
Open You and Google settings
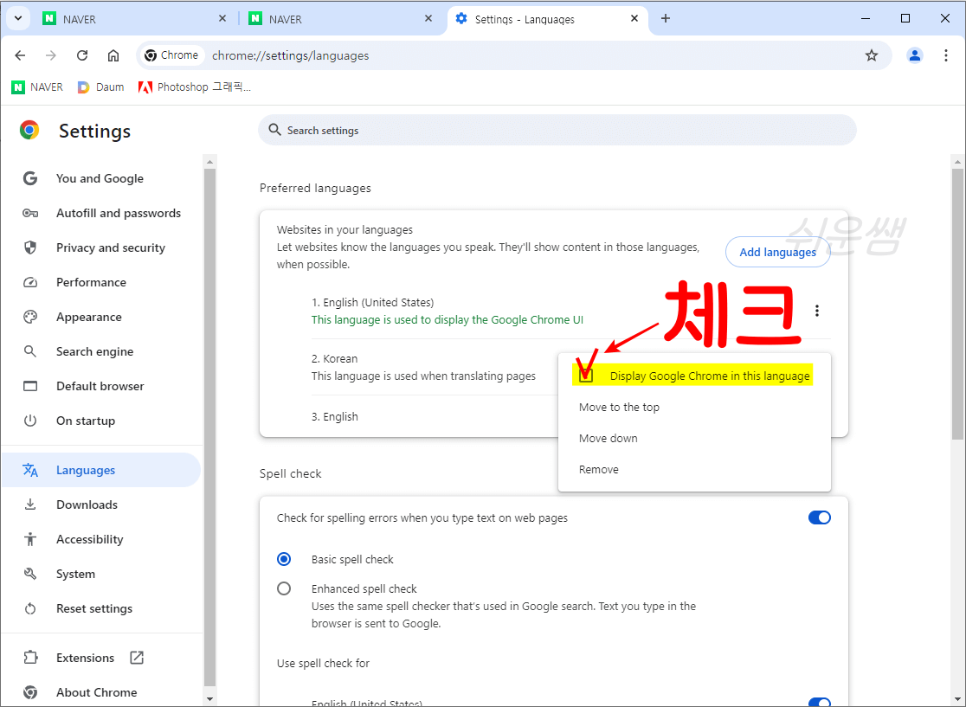pos(100,178)
